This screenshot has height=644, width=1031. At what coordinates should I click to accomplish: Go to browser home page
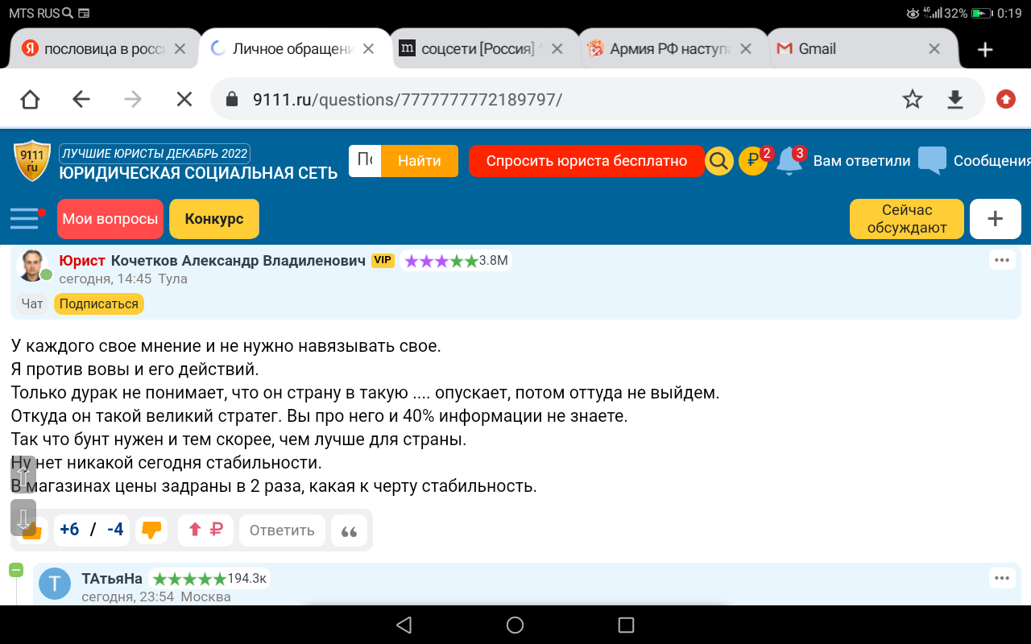coord(30,99)
